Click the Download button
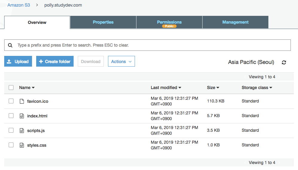The height and width of the screenshot is (170, 298). 91,61
